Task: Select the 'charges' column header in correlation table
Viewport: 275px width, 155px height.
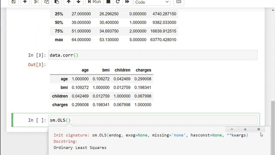Action: (x=144, y=70)
